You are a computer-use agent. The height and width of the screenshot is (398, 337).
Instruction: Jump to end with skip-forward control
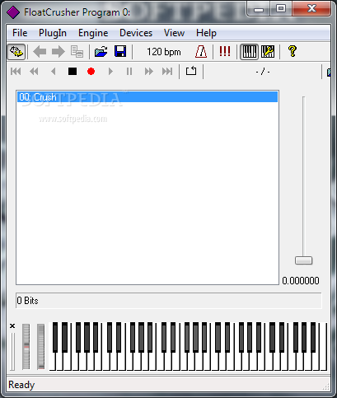click(167, 72)
